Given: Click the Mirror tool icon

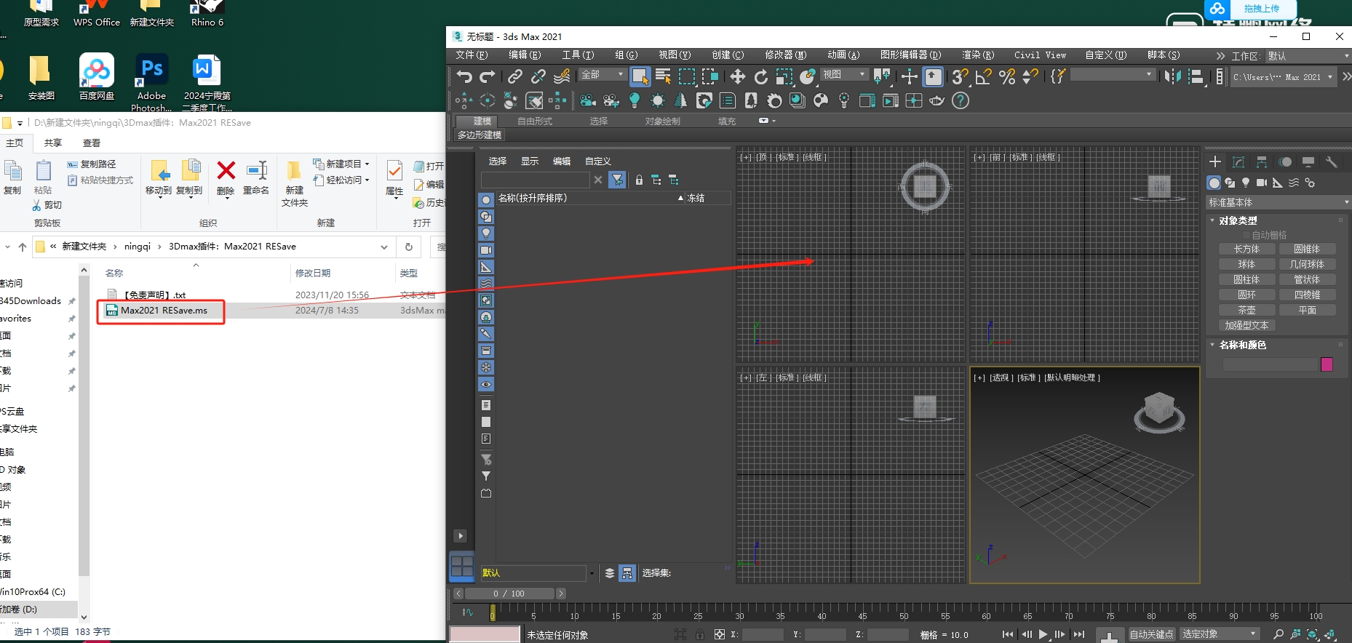Looking at the screenshot, I should click(x=1172, y=76).
